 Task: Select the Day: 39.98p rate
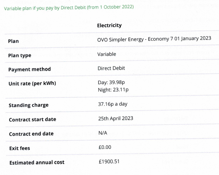pos(111,82)
